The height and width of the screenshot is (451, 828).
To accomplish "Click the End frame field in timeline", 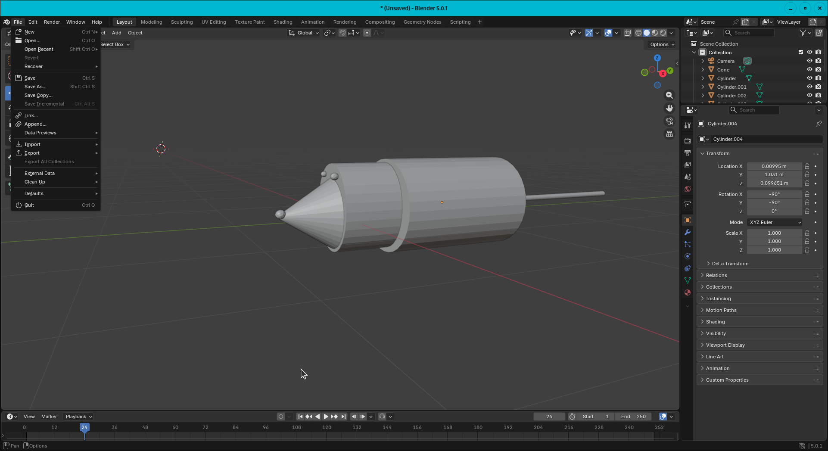I will click(633, 417).
